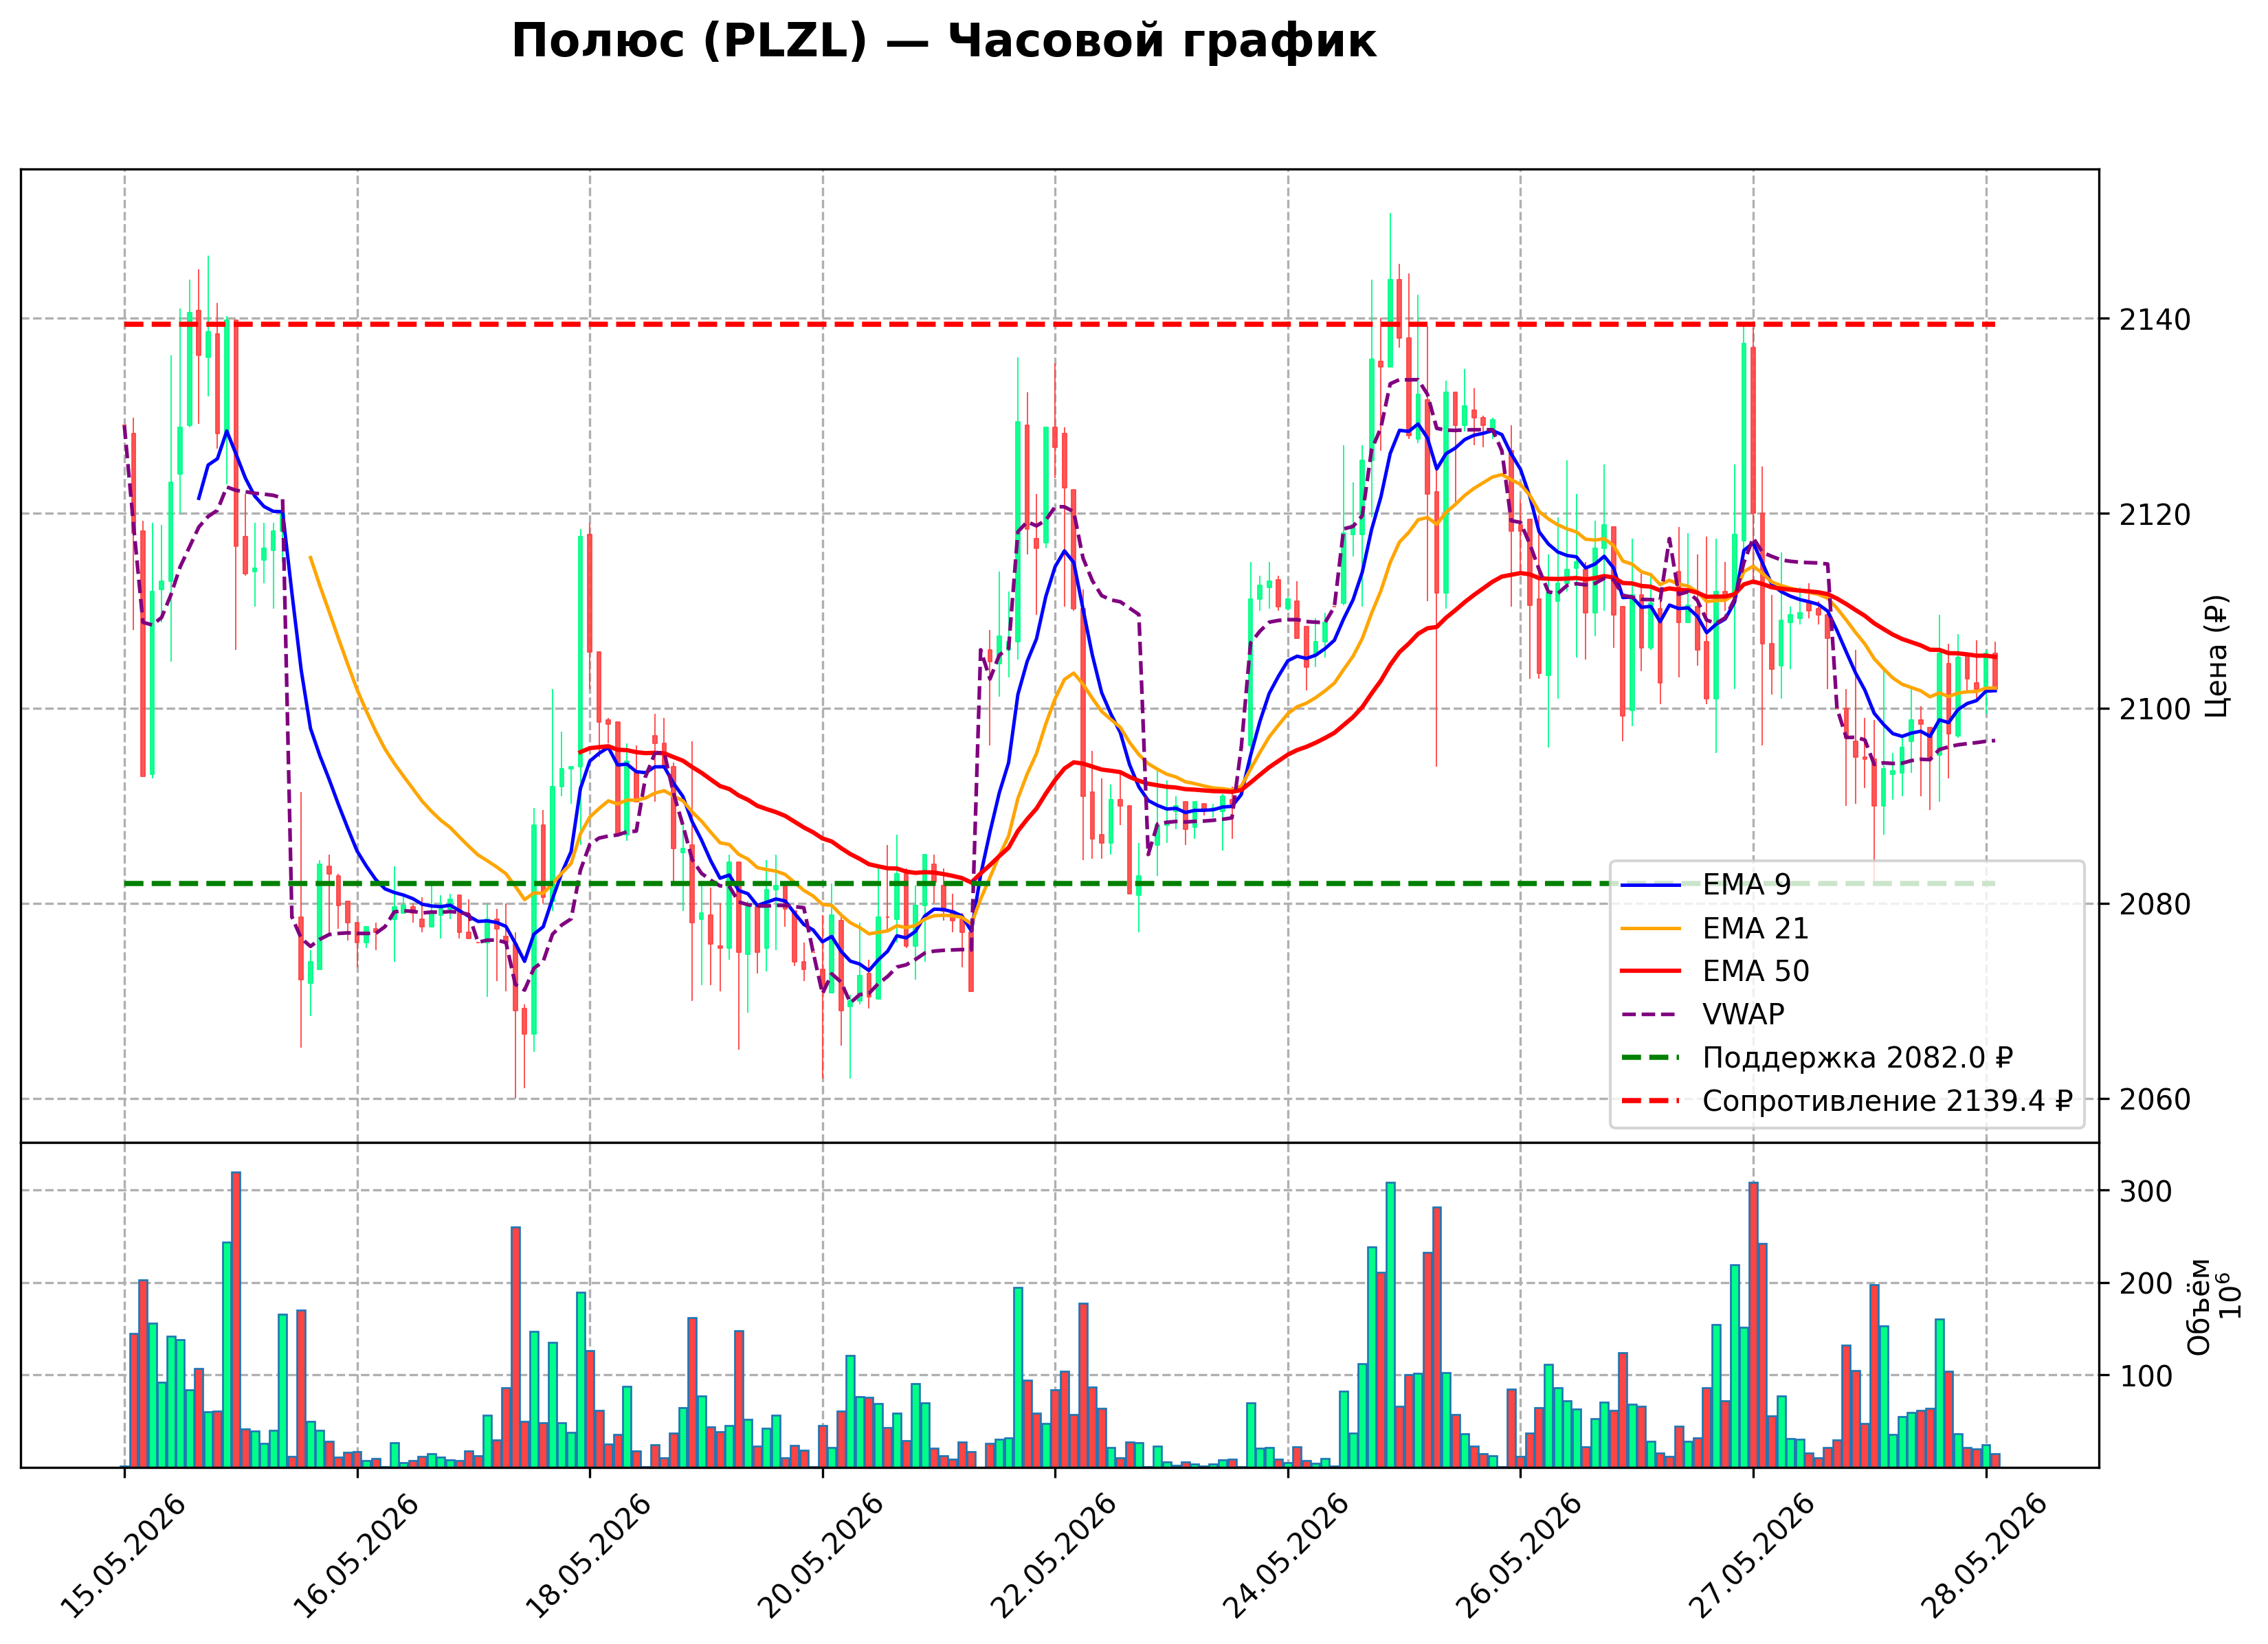Click the 20.05.2026 date label
This screenshot has width=2268, height=1644.
[820, 1555]
